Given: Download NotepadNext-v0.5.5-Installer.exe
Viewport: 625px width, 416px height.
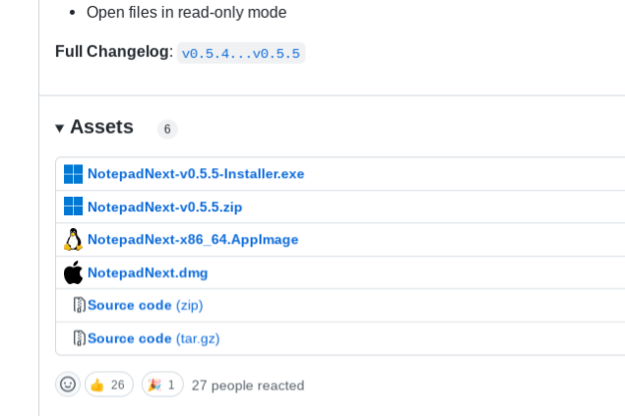Looking at the screenshot, I should tap(196, 174).
